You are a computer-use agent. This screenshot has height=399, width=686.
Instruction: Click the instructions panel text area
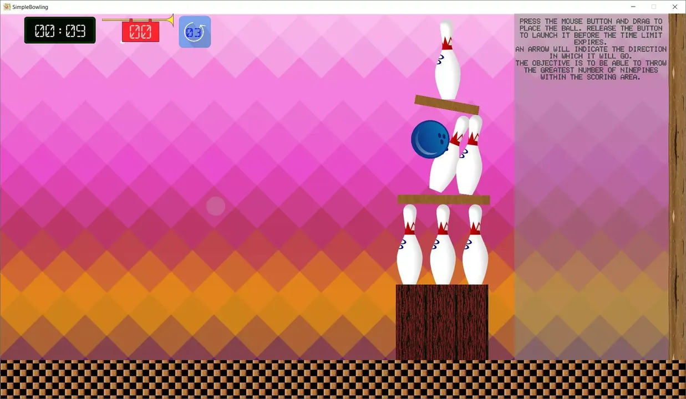pos(591,49)
